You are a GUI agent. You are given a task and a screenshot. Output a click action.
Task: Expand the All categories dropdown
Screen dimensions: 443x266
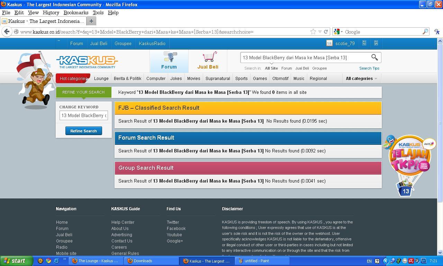click(x=361, y=78)
